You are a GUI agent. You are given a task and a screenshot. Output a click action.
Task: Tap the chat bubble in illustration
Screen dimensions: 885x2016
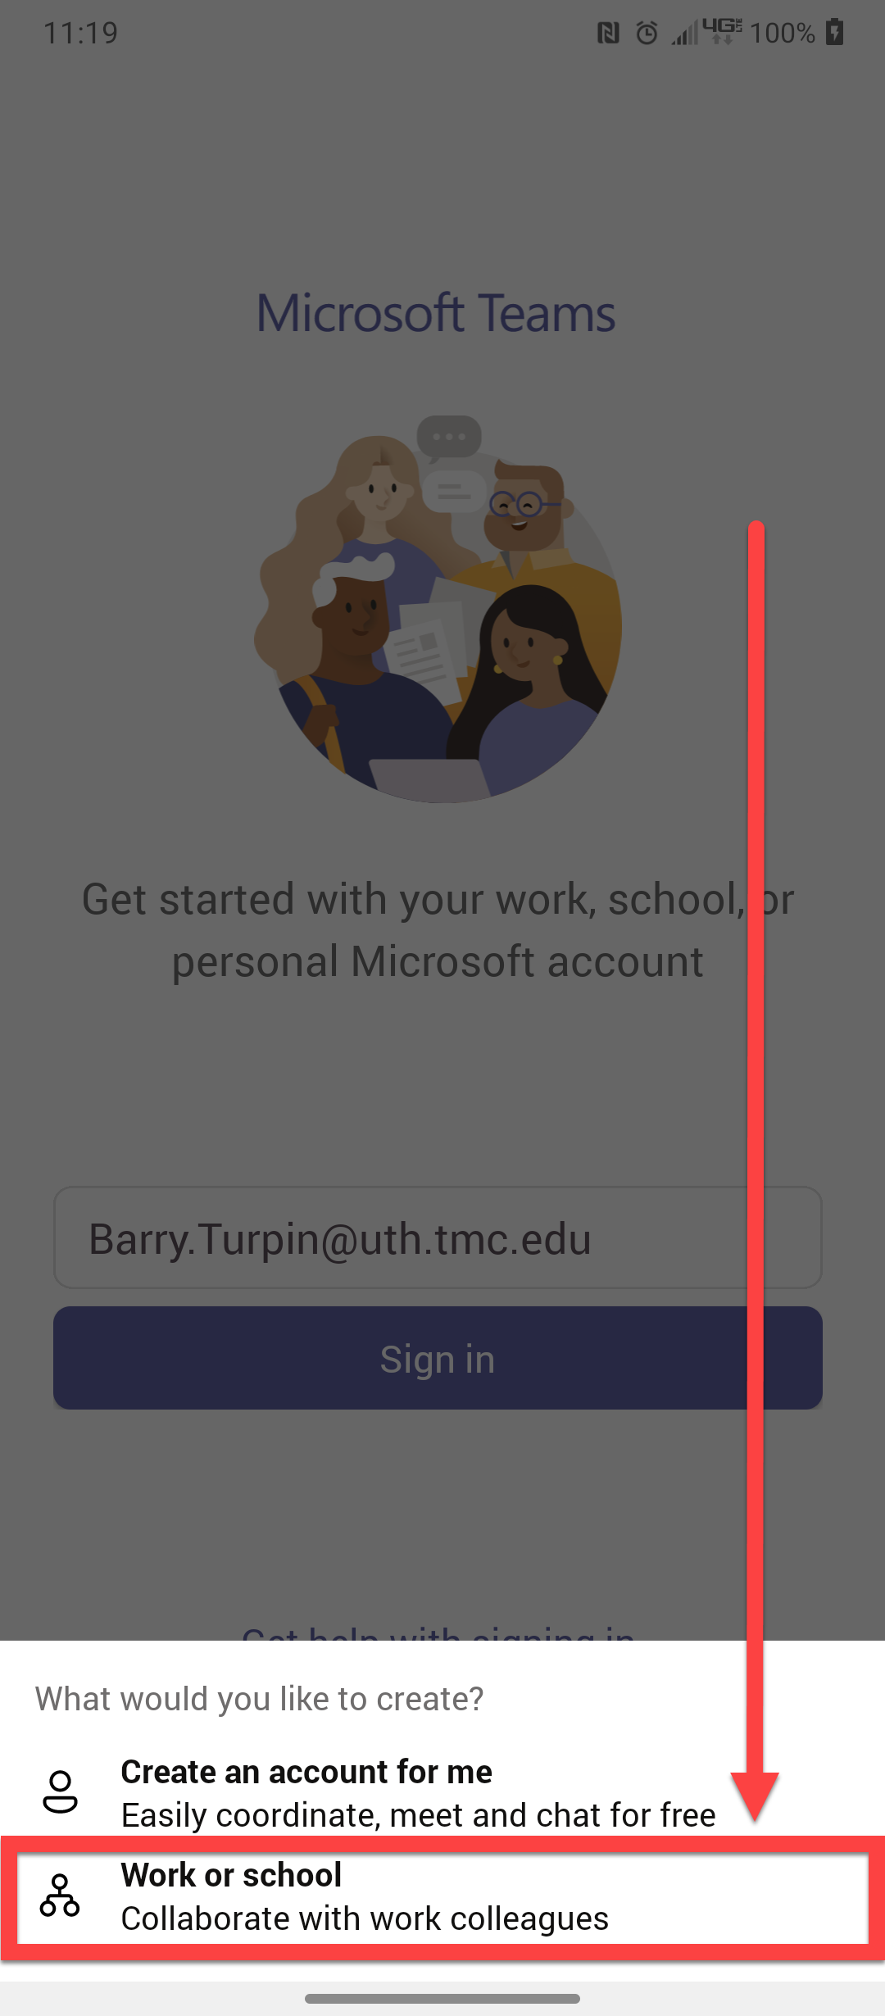[x=449, y=436]
